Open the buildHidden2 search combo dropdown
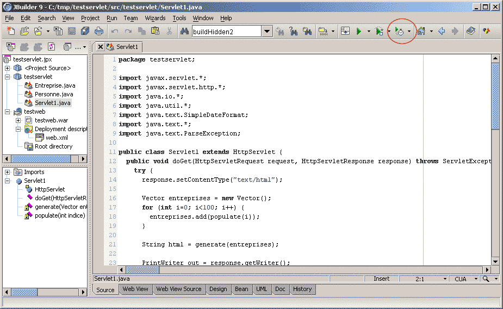 tap(267, 32)
